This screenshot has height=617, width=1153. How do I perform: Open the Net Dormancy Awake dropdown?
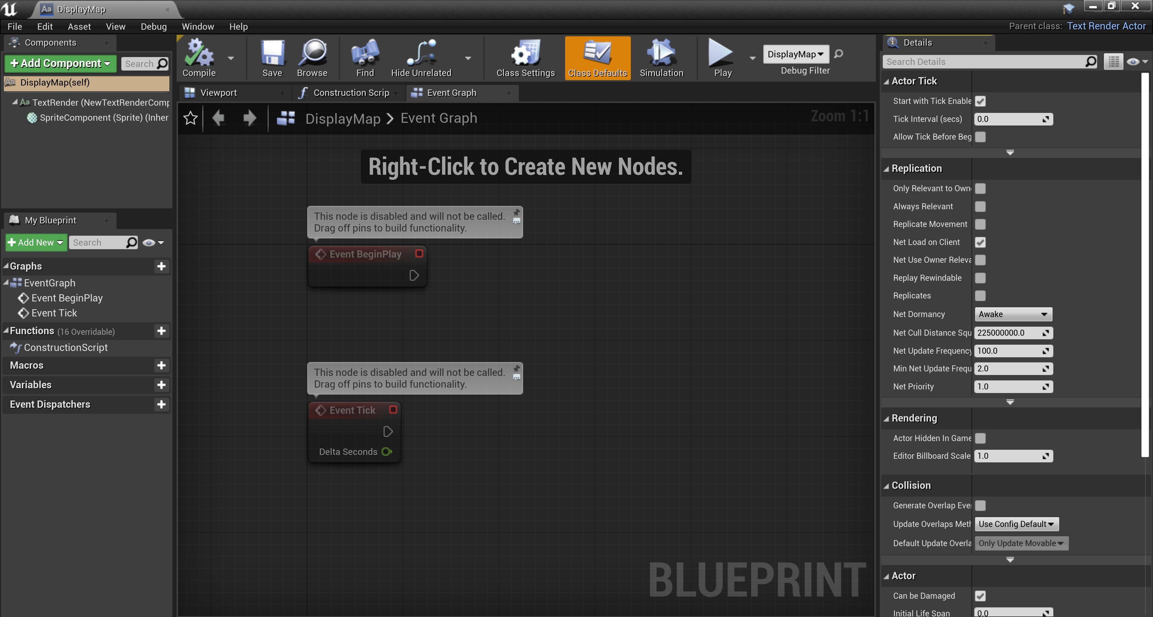tap(1013, 314)
